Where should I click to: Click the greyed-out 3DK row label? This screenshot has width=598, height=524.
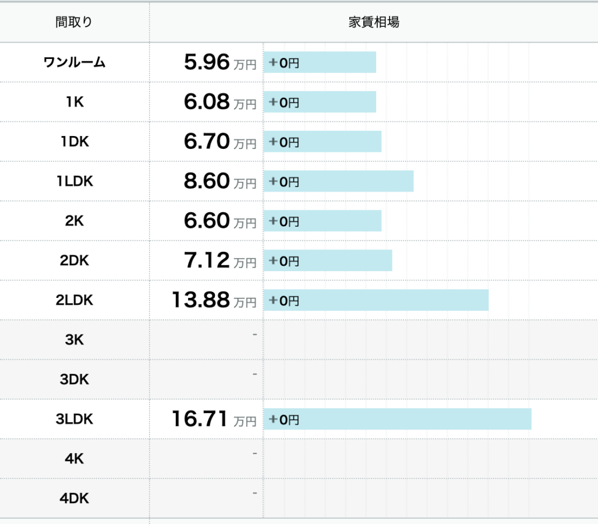tap(74, 380)
